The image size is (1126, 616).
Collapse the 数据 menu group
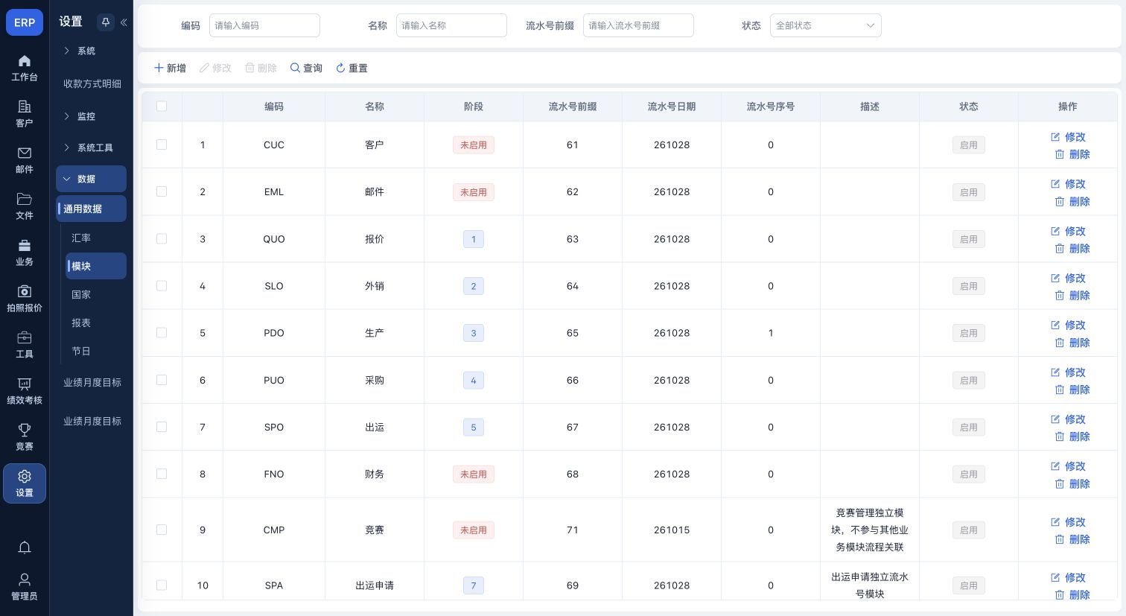click(91, 179)
